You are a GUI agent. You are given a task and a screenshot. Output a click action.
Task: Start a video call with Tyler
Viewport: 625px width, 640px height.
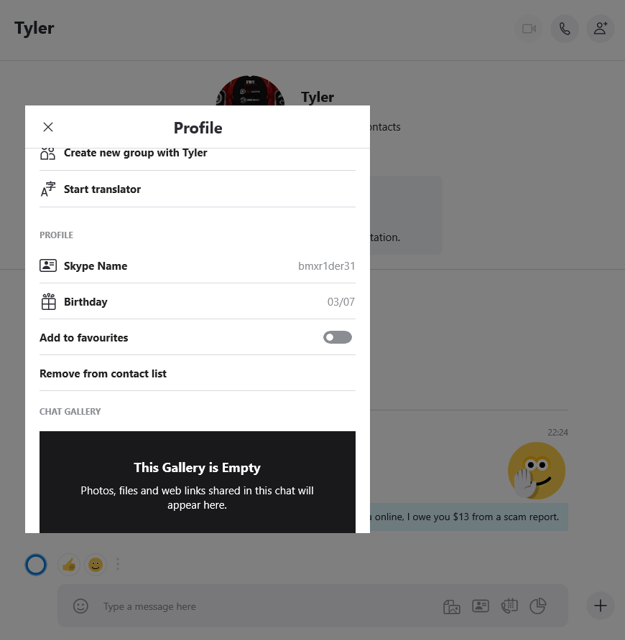[x=529, y=29]
